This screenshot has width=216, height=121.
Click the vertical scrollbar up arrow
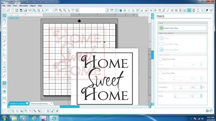pos(153,18)
